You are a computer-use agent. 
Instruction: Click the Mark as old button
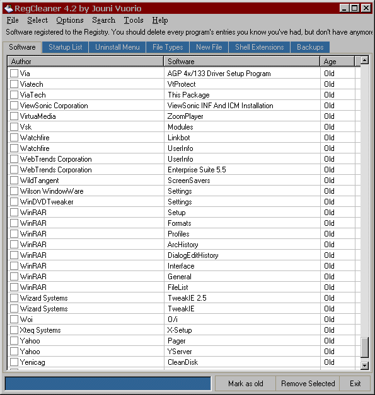246,384
